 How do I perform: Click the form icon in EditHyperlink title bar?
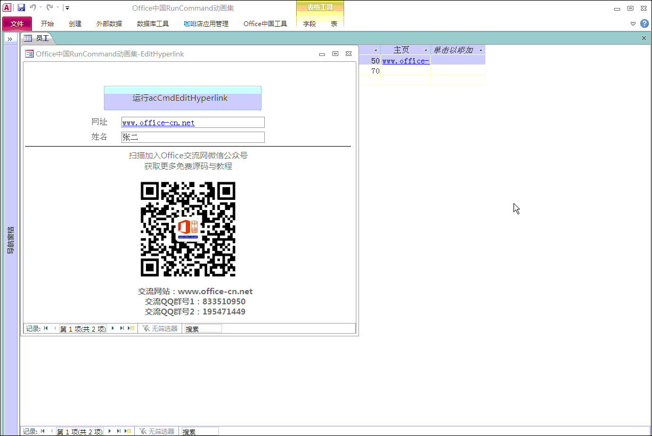(29, 54)
